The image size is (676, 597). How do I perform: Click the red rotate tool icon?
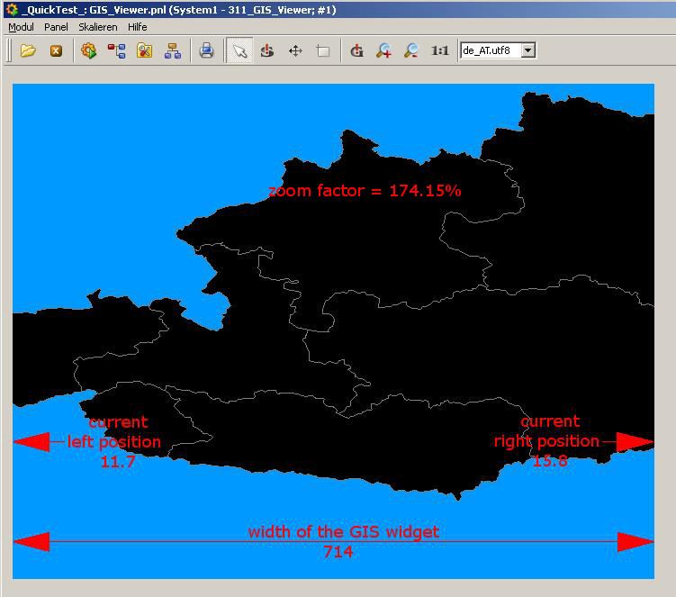[x=267, y=50]
